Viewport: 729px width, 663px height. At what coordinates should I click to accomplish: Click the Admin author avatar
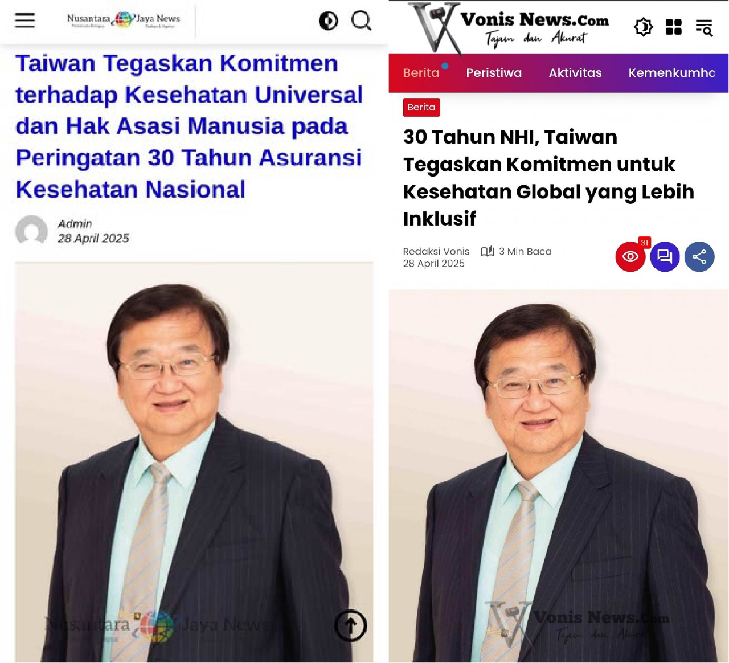pos(31,231)
